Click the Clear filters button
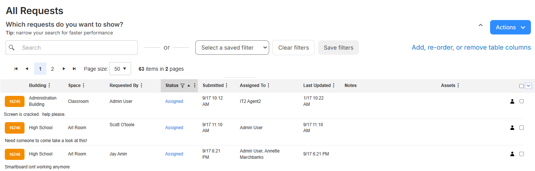 tap(294, 47)
